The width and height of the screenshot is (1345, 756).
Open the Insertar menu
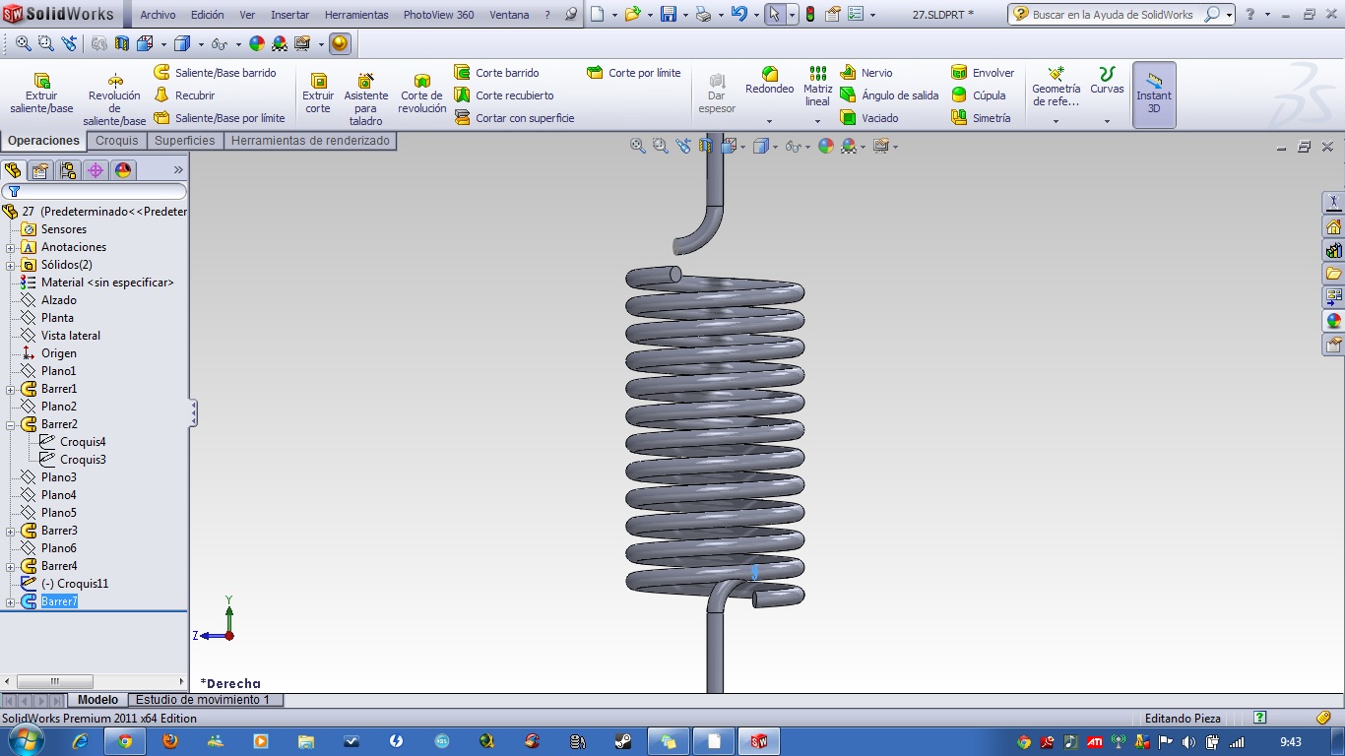coord(289,15)
